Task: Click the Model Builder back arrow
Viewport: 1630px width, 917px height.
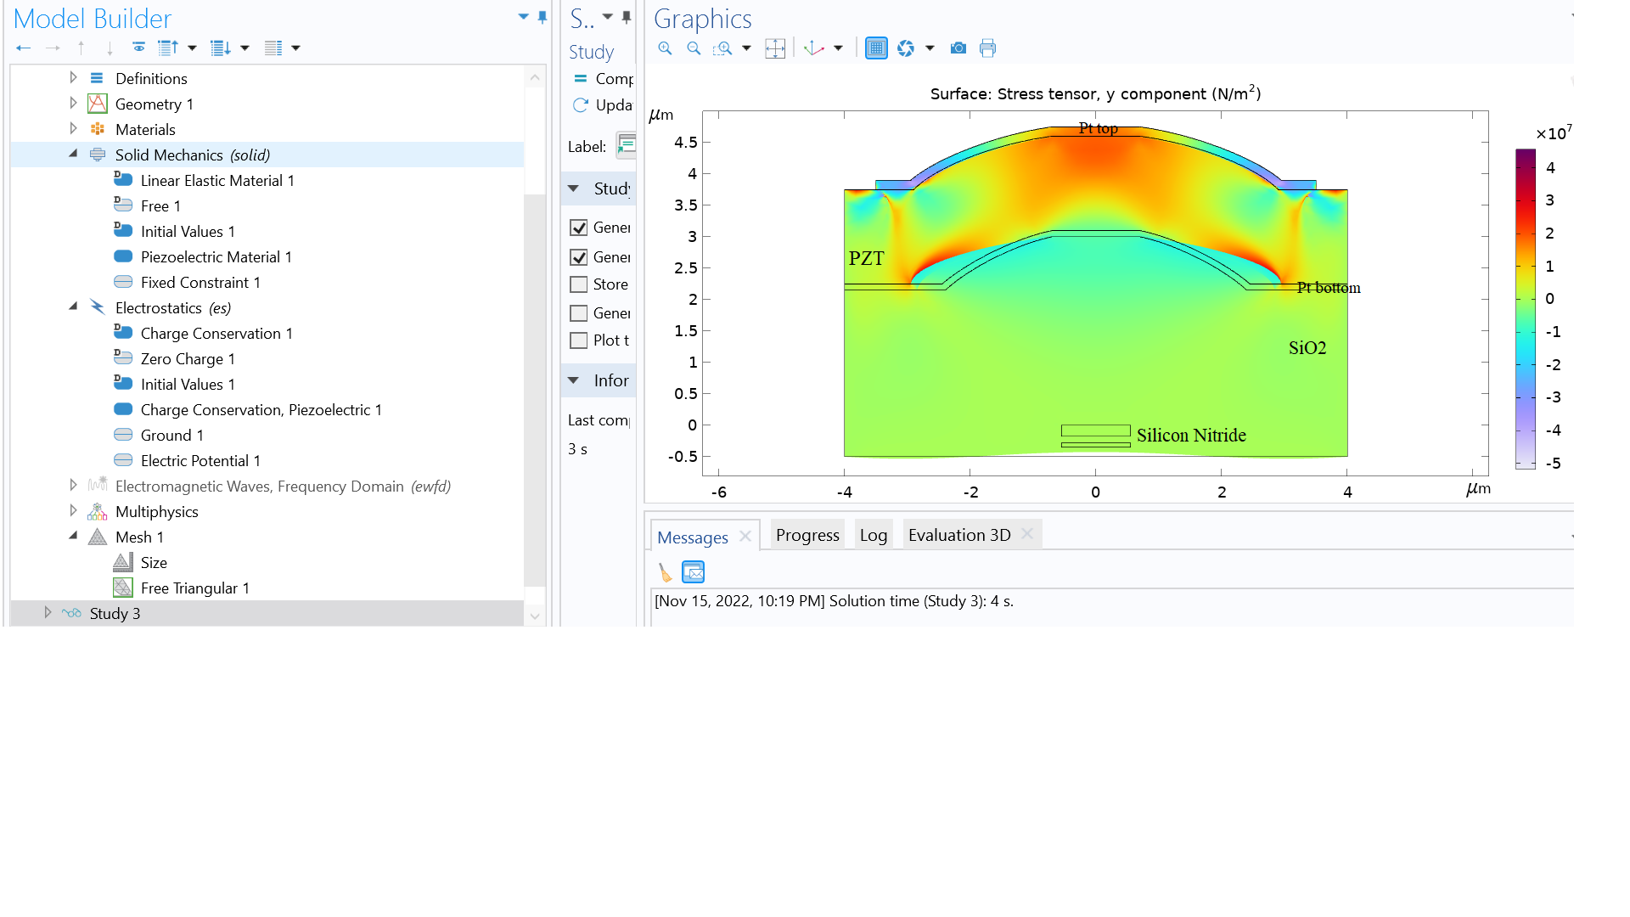Action: [24, 48]
